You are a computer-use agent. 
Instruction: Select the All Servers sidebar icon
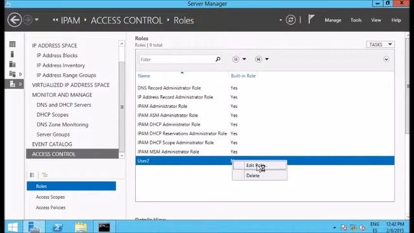[12, 64]
